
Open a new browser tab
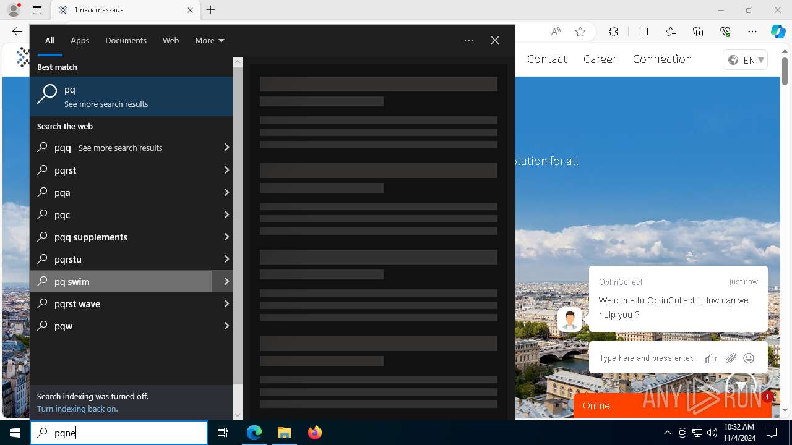[x=211, y=10]
